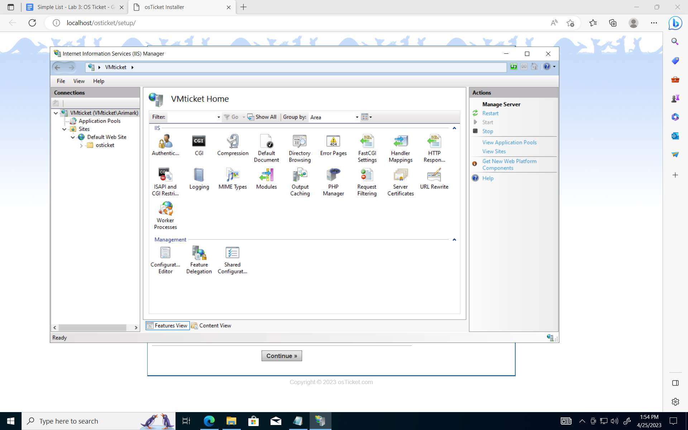Viewport: 688px width, 430px height.
Task: Open the Mail app from taskbar
Action: point(276,421)
